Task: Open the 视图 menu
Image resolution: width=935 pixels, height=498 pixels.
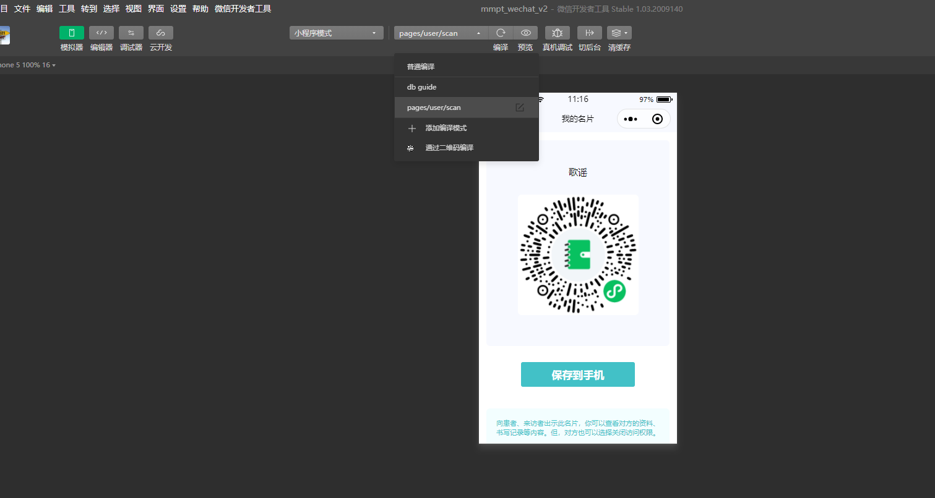Action: [x=134, y=9]
